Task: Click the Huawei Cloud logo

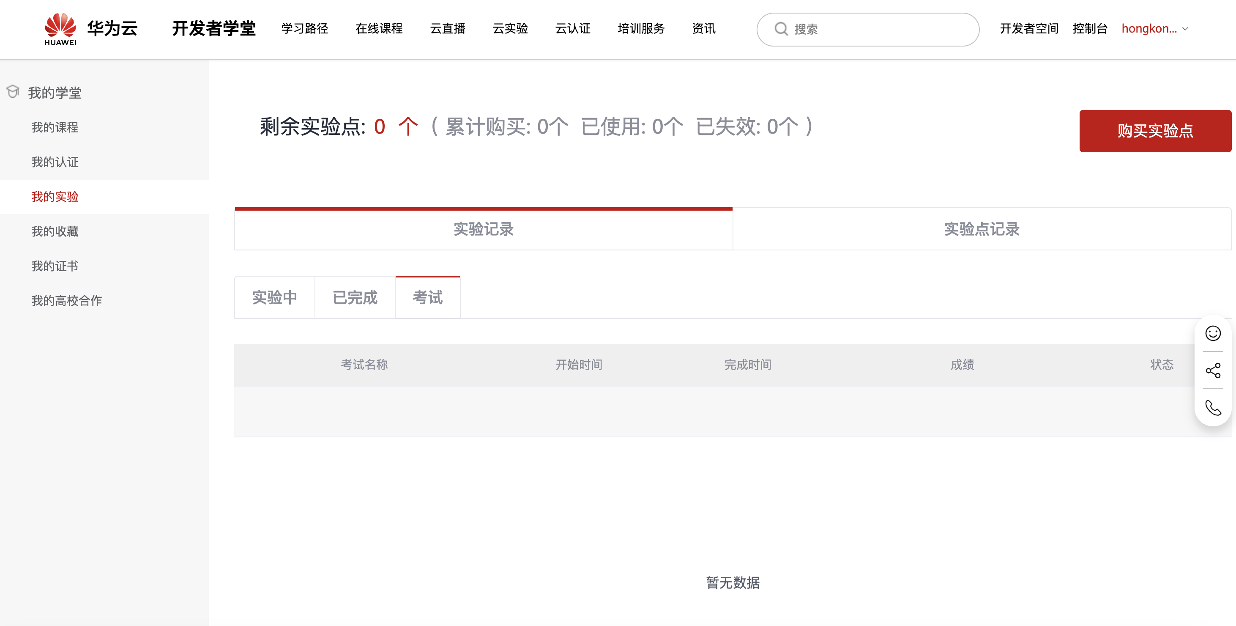Action: [91, 29]
